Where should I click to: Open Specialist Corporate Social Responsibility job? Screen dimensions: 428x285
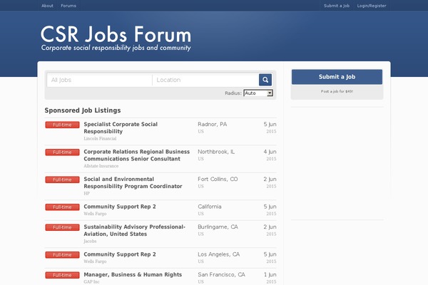click(121, 128)
